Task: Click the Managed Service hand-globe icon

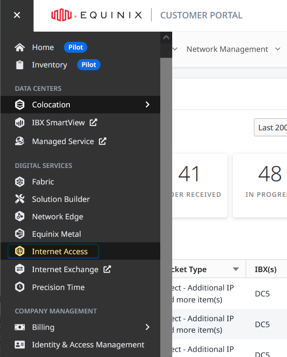Action: 20,141
